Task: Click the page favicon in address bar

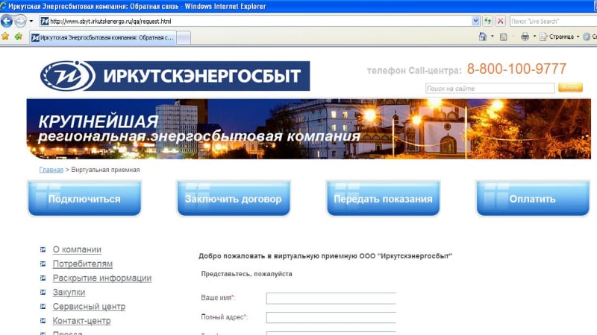Action: [x=45, y=22]
